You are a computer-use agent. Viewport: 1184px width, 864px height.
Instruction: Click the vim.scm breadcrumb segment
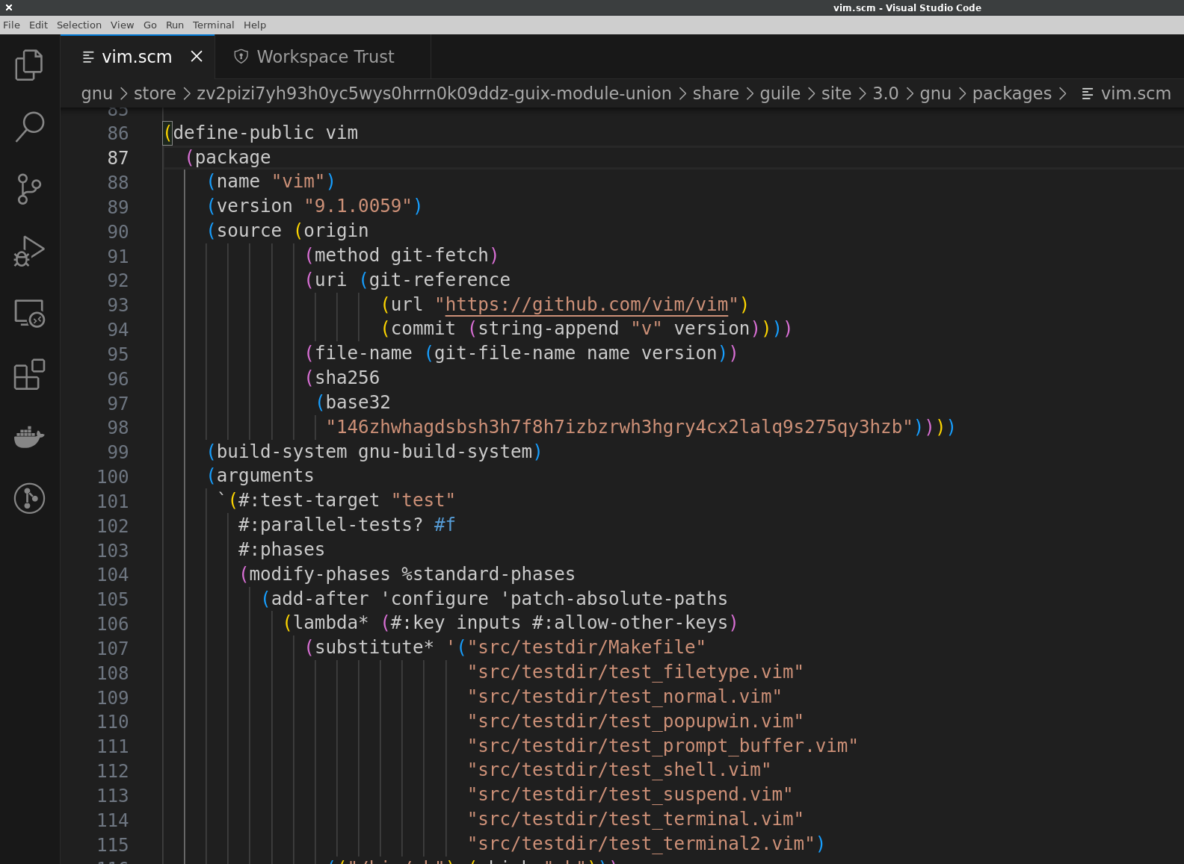point(1136,93)
